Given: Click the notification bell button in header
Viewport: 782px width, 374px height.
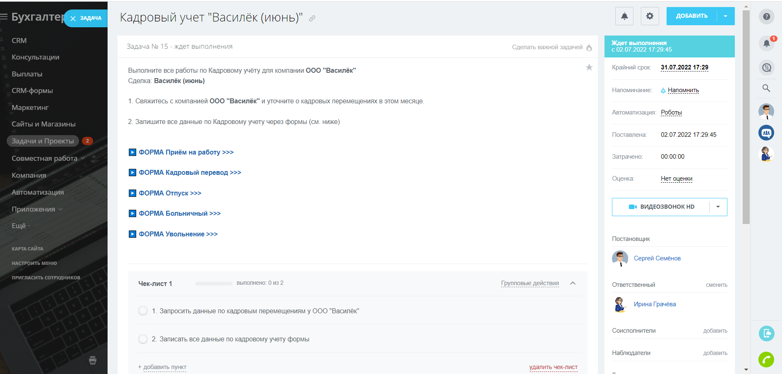Looking at the screenshot, I should pos(624,16).
